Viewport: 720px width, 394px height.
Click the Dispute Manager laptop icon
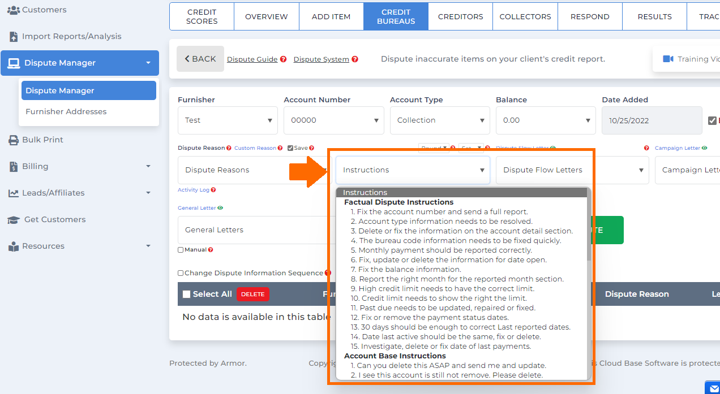coord(14,63)
